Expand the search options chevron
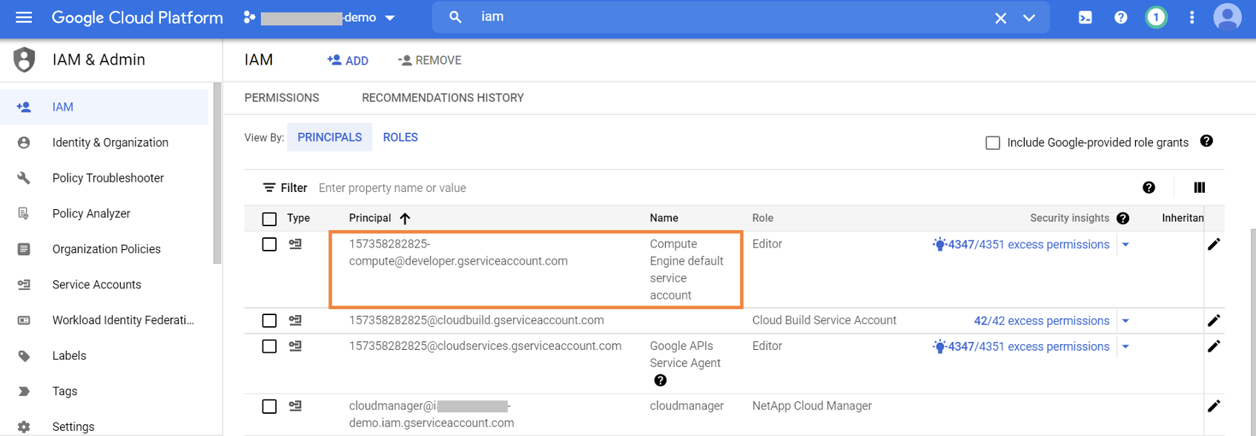Viewport: 1256px width, 436px height. pyautogui.click(x=1029, y=18)
